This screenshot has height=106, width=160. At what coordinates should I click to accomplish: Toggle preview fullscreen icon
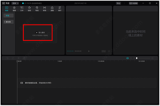(109, 51)
